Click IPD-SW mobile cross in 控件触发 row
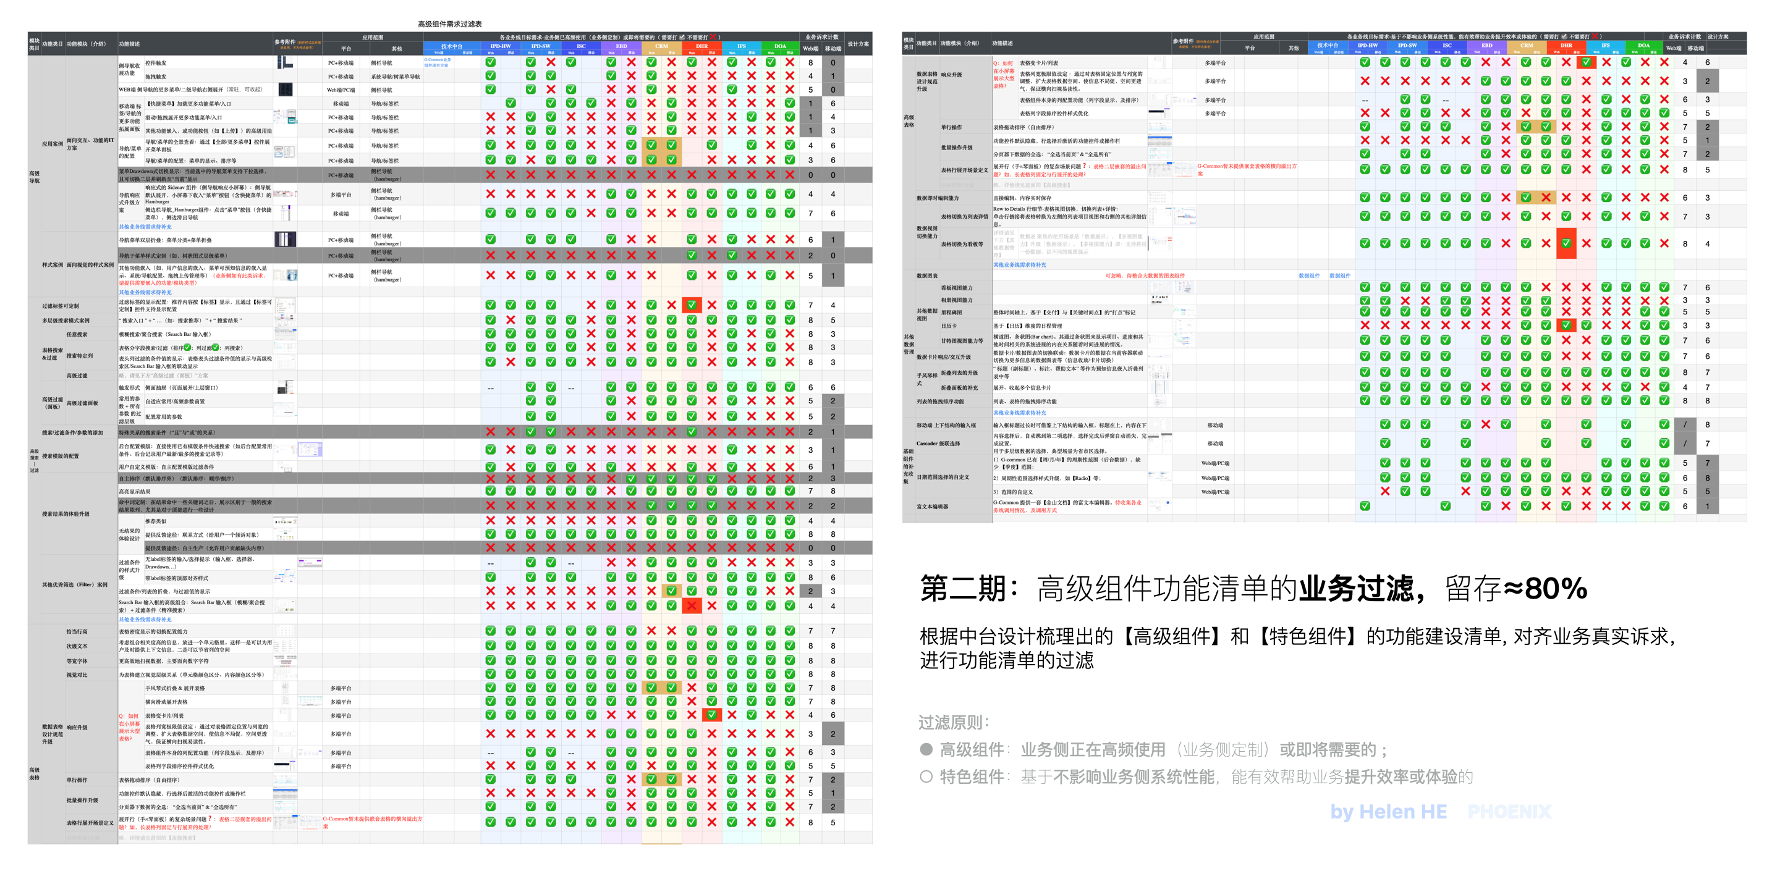The height and width of the screenshot is (871, 1780). click(551, 62)
